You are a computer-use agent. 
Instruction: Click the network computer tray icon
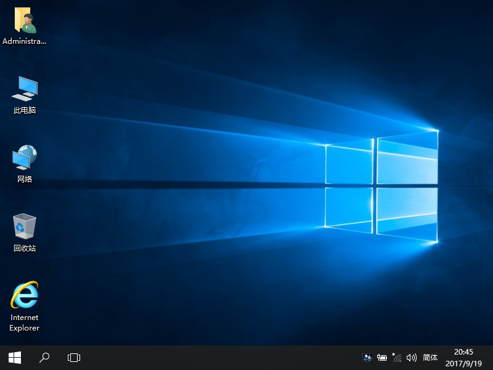pyautogui.click(x=367, y=358)
